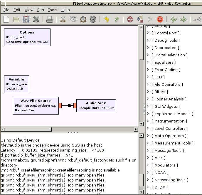
Task: Select the Wav File Source block
Action: click(x=36, y=106)
